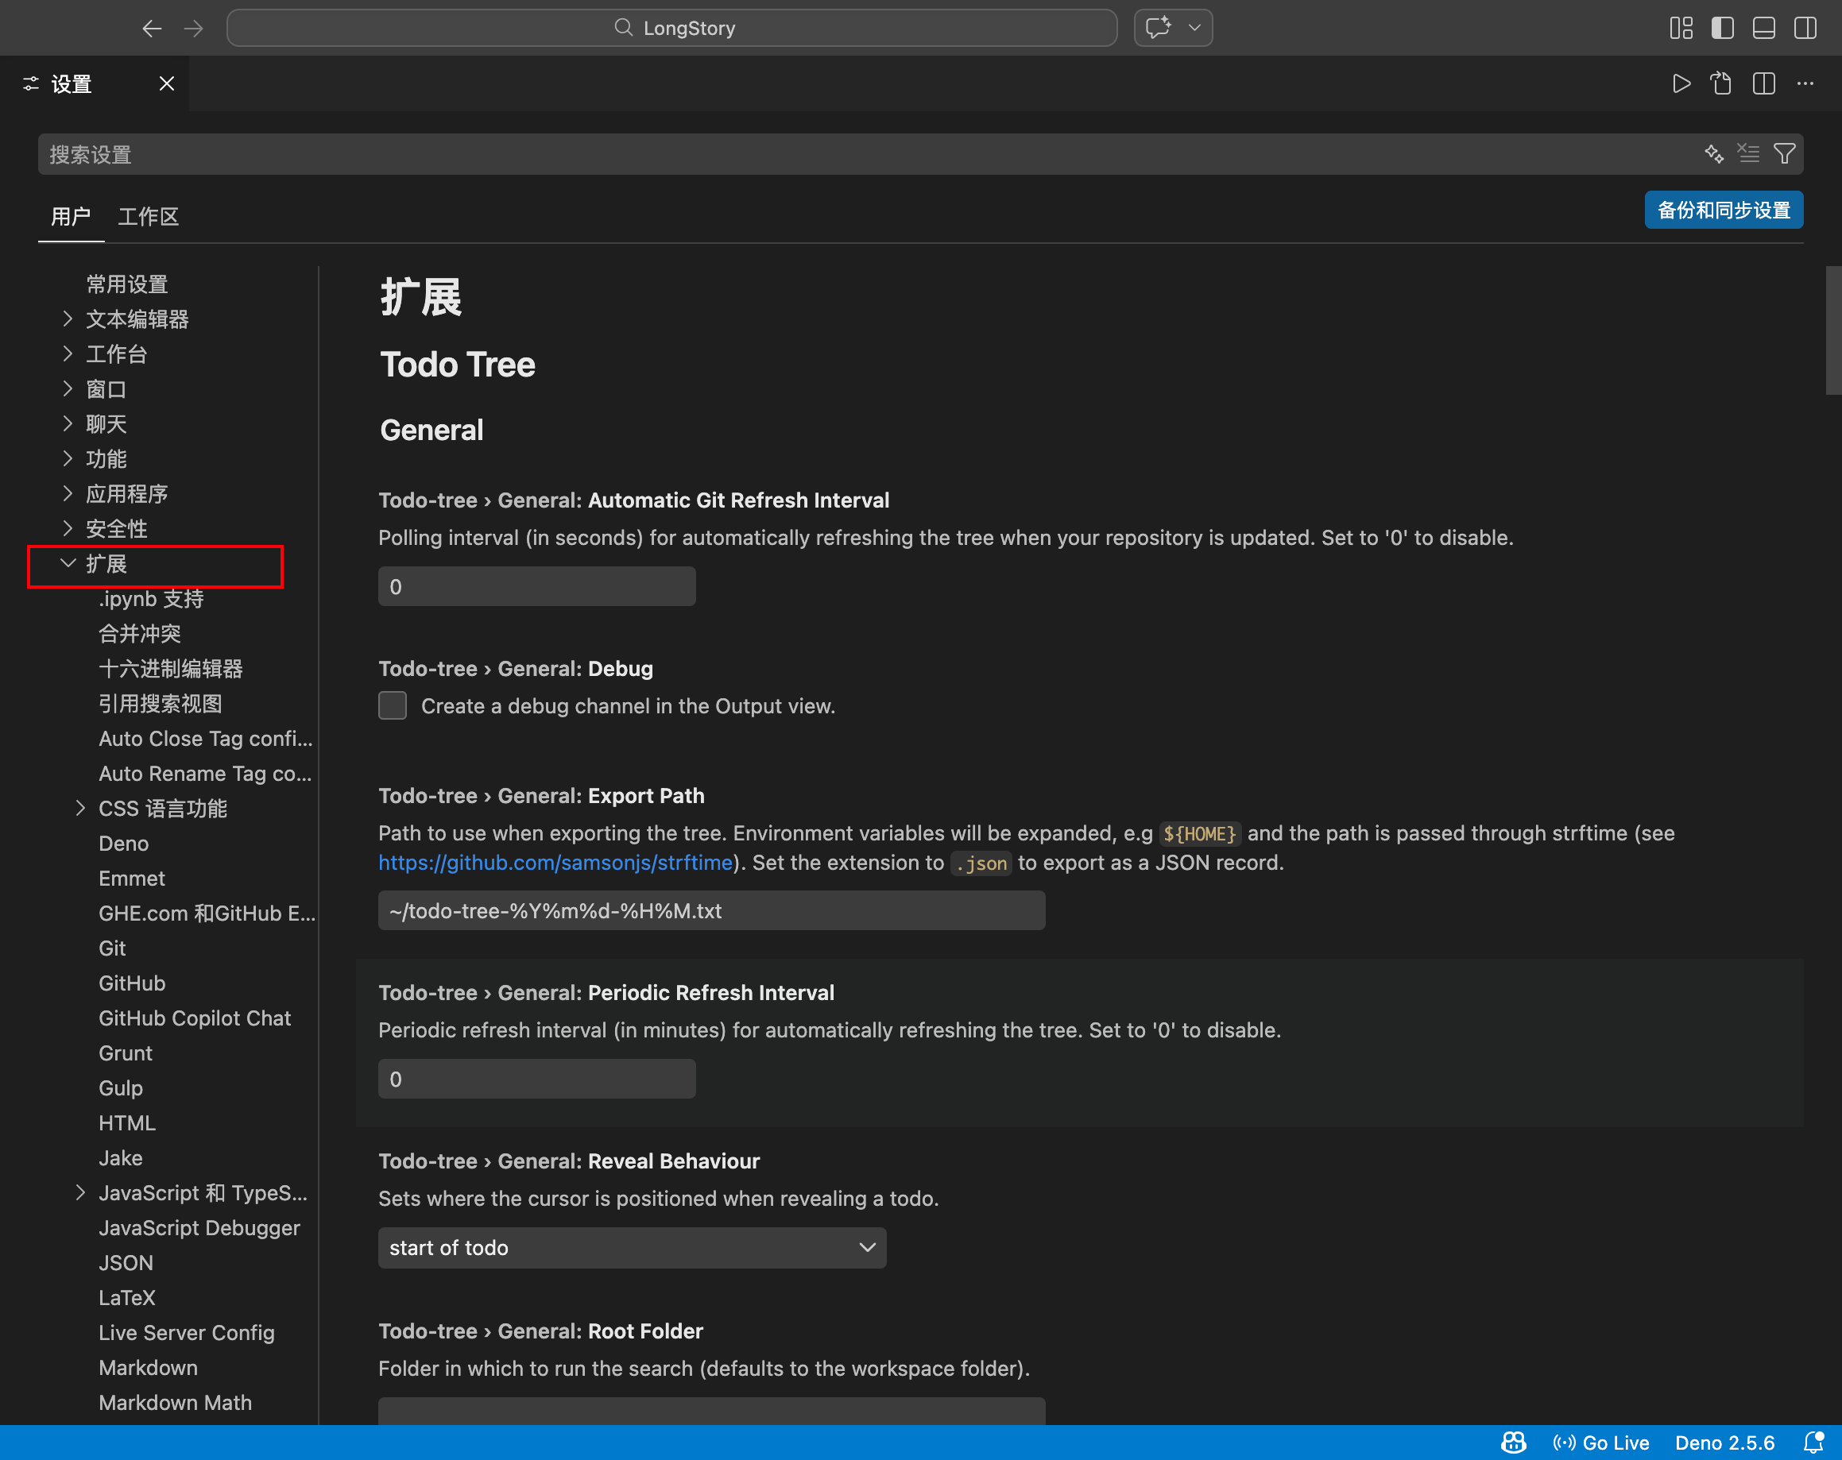The width and height of the screenshot is (1842, 1460).
Task: Select .ipynb 支持 in the tree
Action: click(151, 600)
